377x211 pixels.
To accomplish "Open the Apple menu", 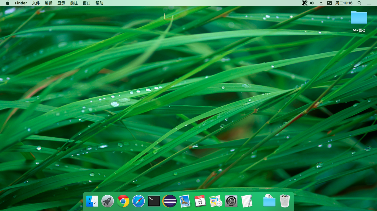I will pos(7,3).
